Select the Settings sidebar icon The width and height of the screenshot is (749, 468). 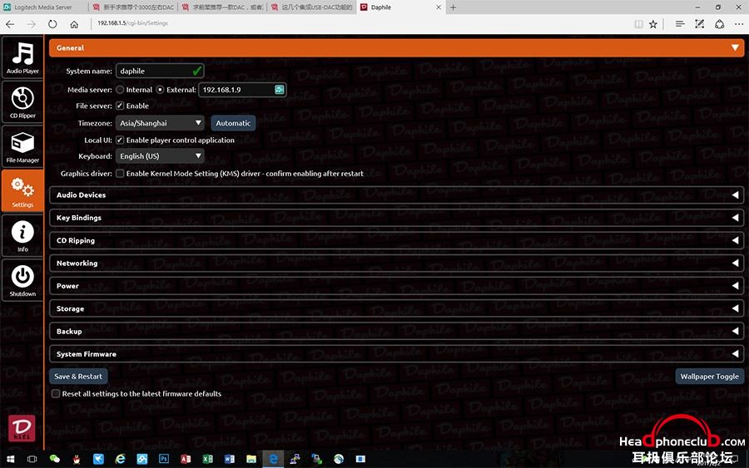click(22, 191)
